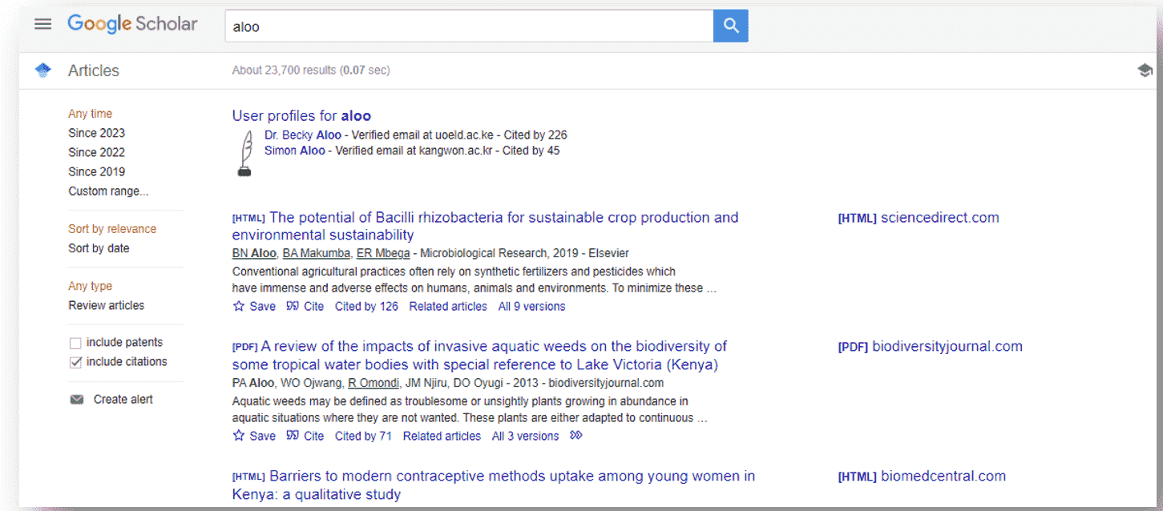Open author R Omondi link
The image size is (1163, 511).
coord(374,383)
